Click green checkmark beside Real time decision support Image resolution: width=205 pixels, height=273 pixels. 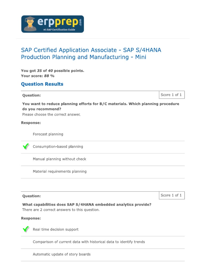tap(26, 229)
